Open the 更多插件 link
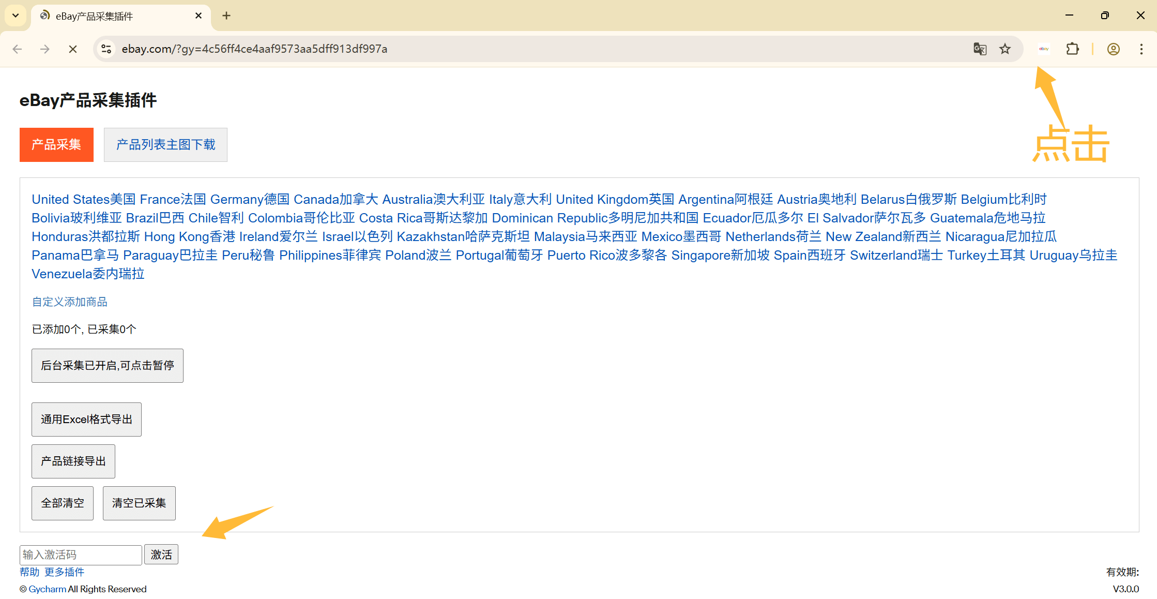This screenshot has height=599, width=1157. [x=64, y=572]
